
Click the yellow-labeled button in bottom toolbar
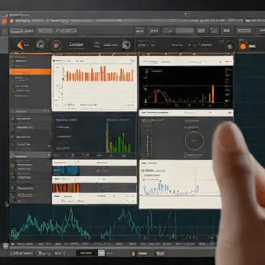pyautogui.click(x=86, y=253)
